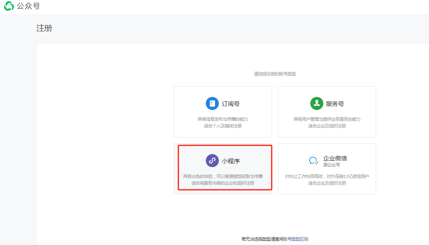Click 具有用户管理与提供业务服务的能力 description

coord(327,119)
